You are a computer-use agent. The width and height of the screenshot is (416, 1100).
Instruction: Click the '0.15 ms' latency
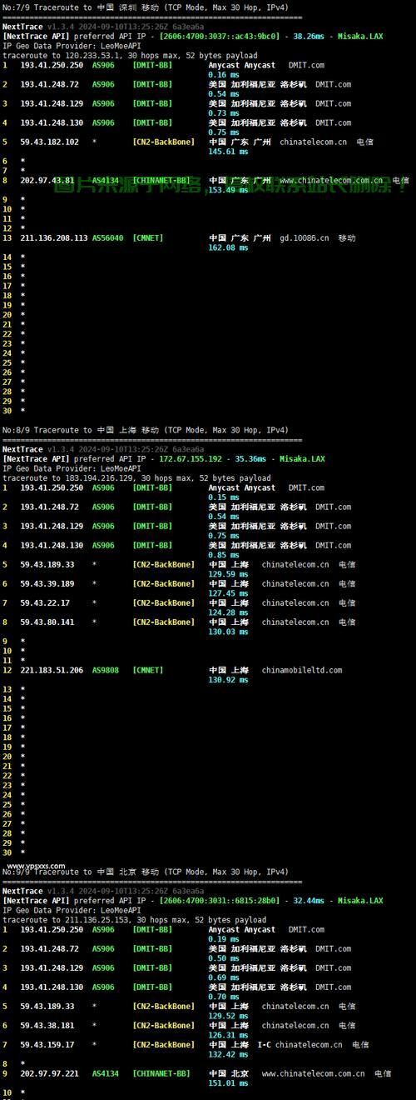[x=223, y=497]
